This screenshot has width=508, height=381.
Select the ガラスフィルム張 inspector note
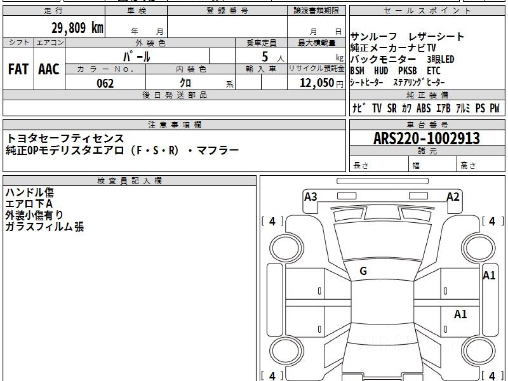[x=44, y=227]
